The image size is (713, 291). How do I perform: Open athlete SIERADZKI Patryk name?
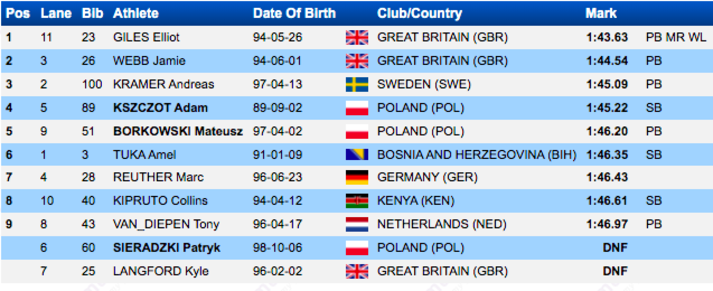click(167, 248)
